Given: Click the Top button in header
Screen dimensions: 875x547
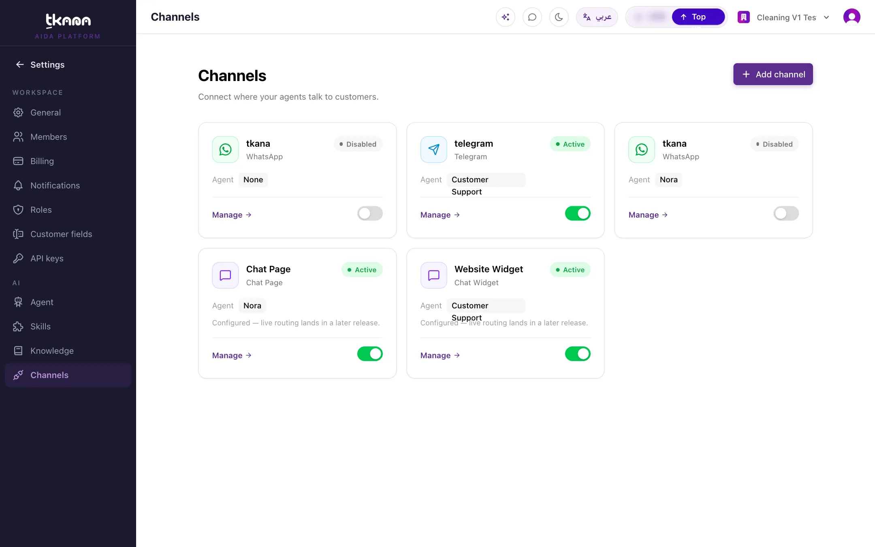Looking at the screenshot, I should 698,17.
